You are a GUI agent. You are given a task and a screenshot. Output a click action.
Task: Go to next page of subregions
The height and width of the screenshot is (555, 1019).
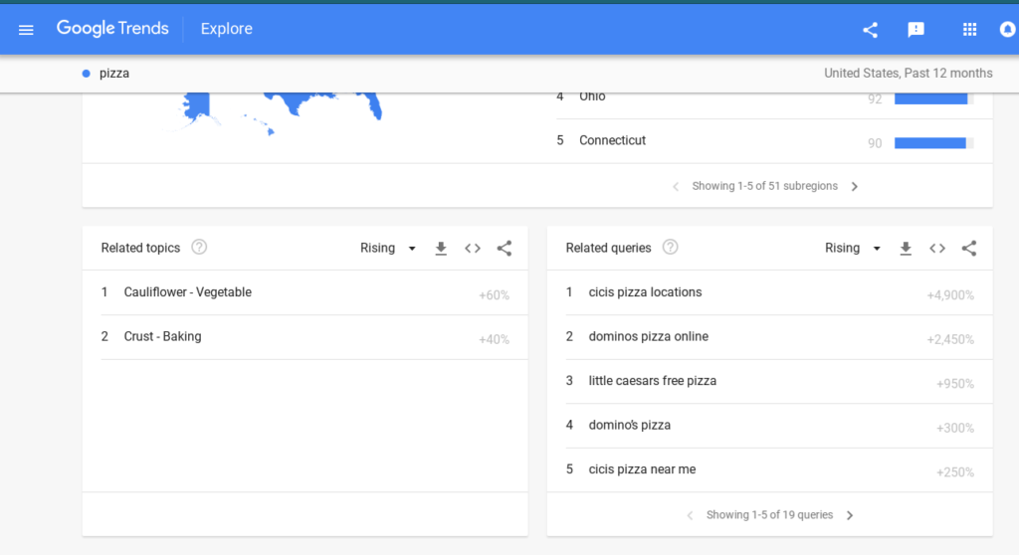click(x=855, y=187)
